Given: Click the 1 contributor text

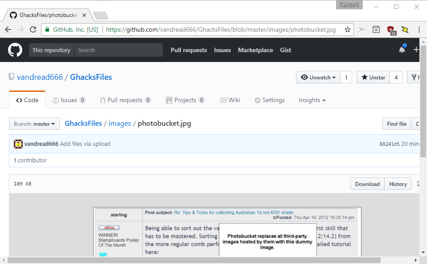Looking at the screenshot, I should point(30,160).
